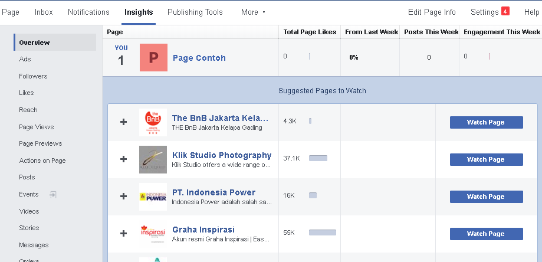Open the Page Contoh profile picture

pos(153,58)
